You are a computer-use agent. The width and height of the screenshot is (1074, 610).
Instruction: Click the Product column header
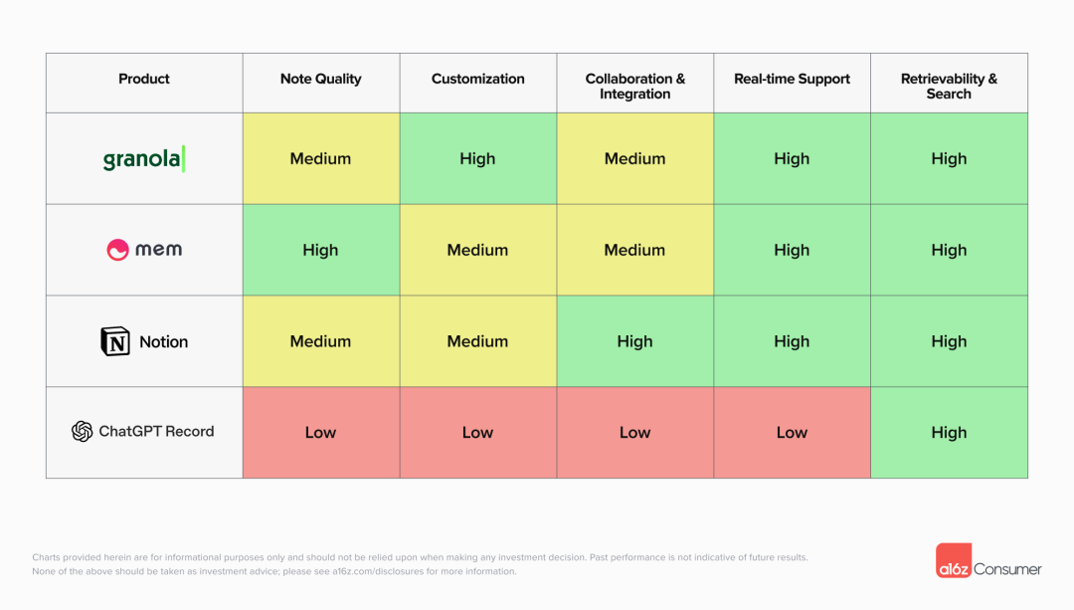144,80
